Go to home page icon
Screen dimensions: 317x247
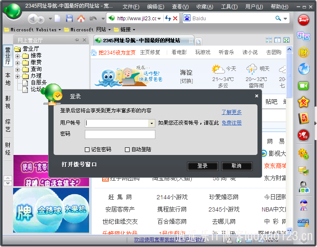81,19
